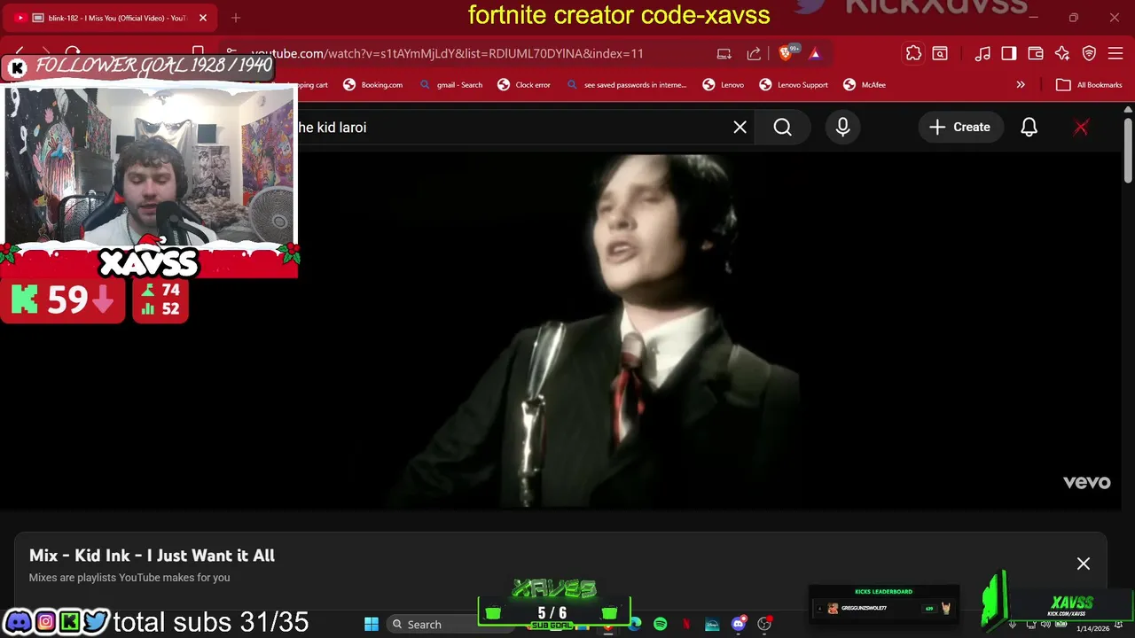Click the red X icon beside notifications bell
Image resolution: width=1135 pixels, height=638 pixels.
coord(1081,128)
